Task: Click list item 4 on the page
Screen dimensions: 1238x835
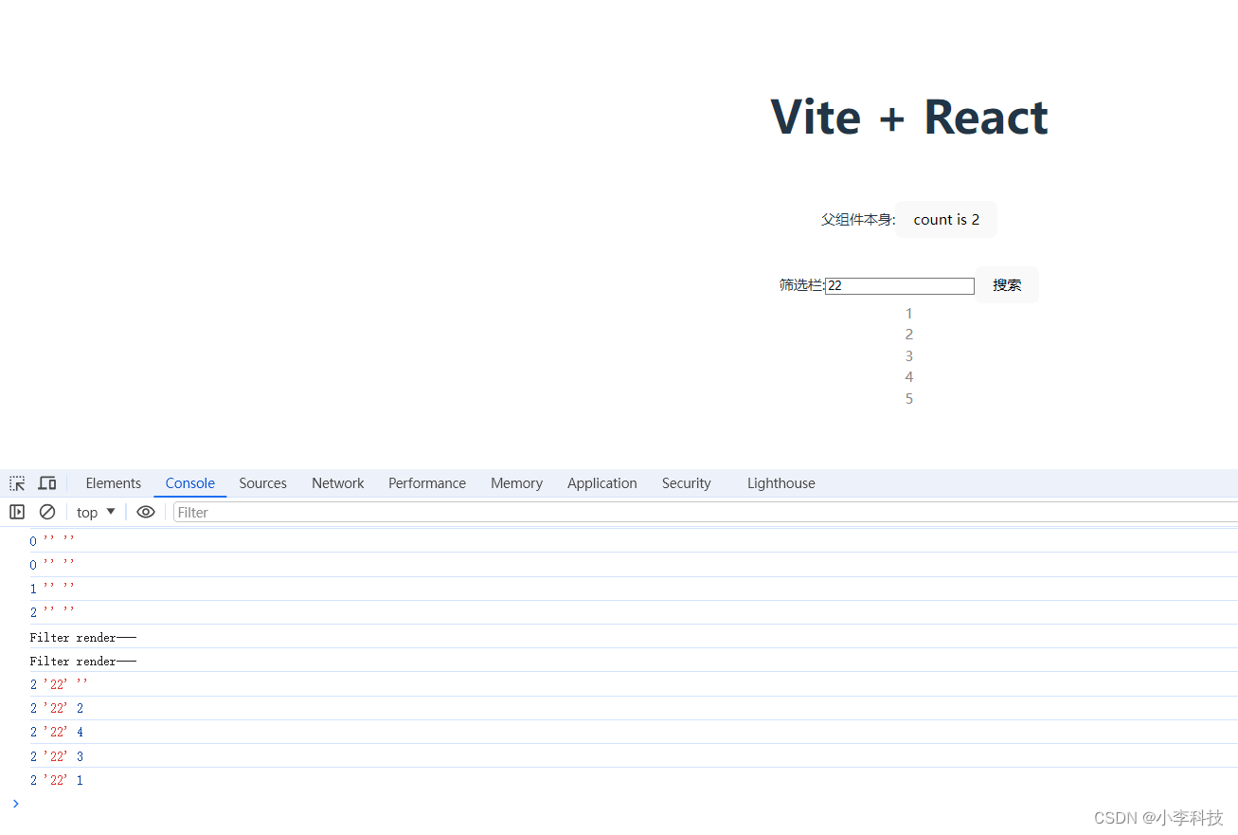Action: (x=909, y=377)
